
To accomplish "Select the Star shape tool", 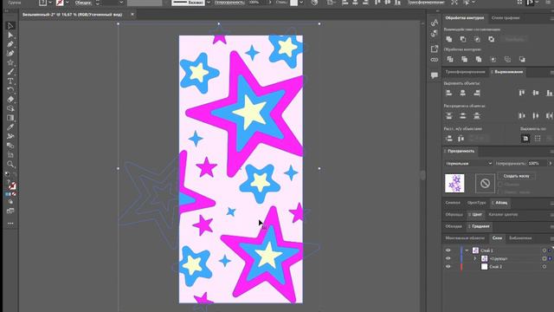I will (10, 62).
